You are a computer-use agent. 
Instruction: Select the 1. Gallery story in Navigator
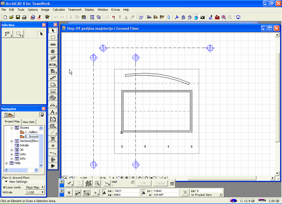point(31,132)
